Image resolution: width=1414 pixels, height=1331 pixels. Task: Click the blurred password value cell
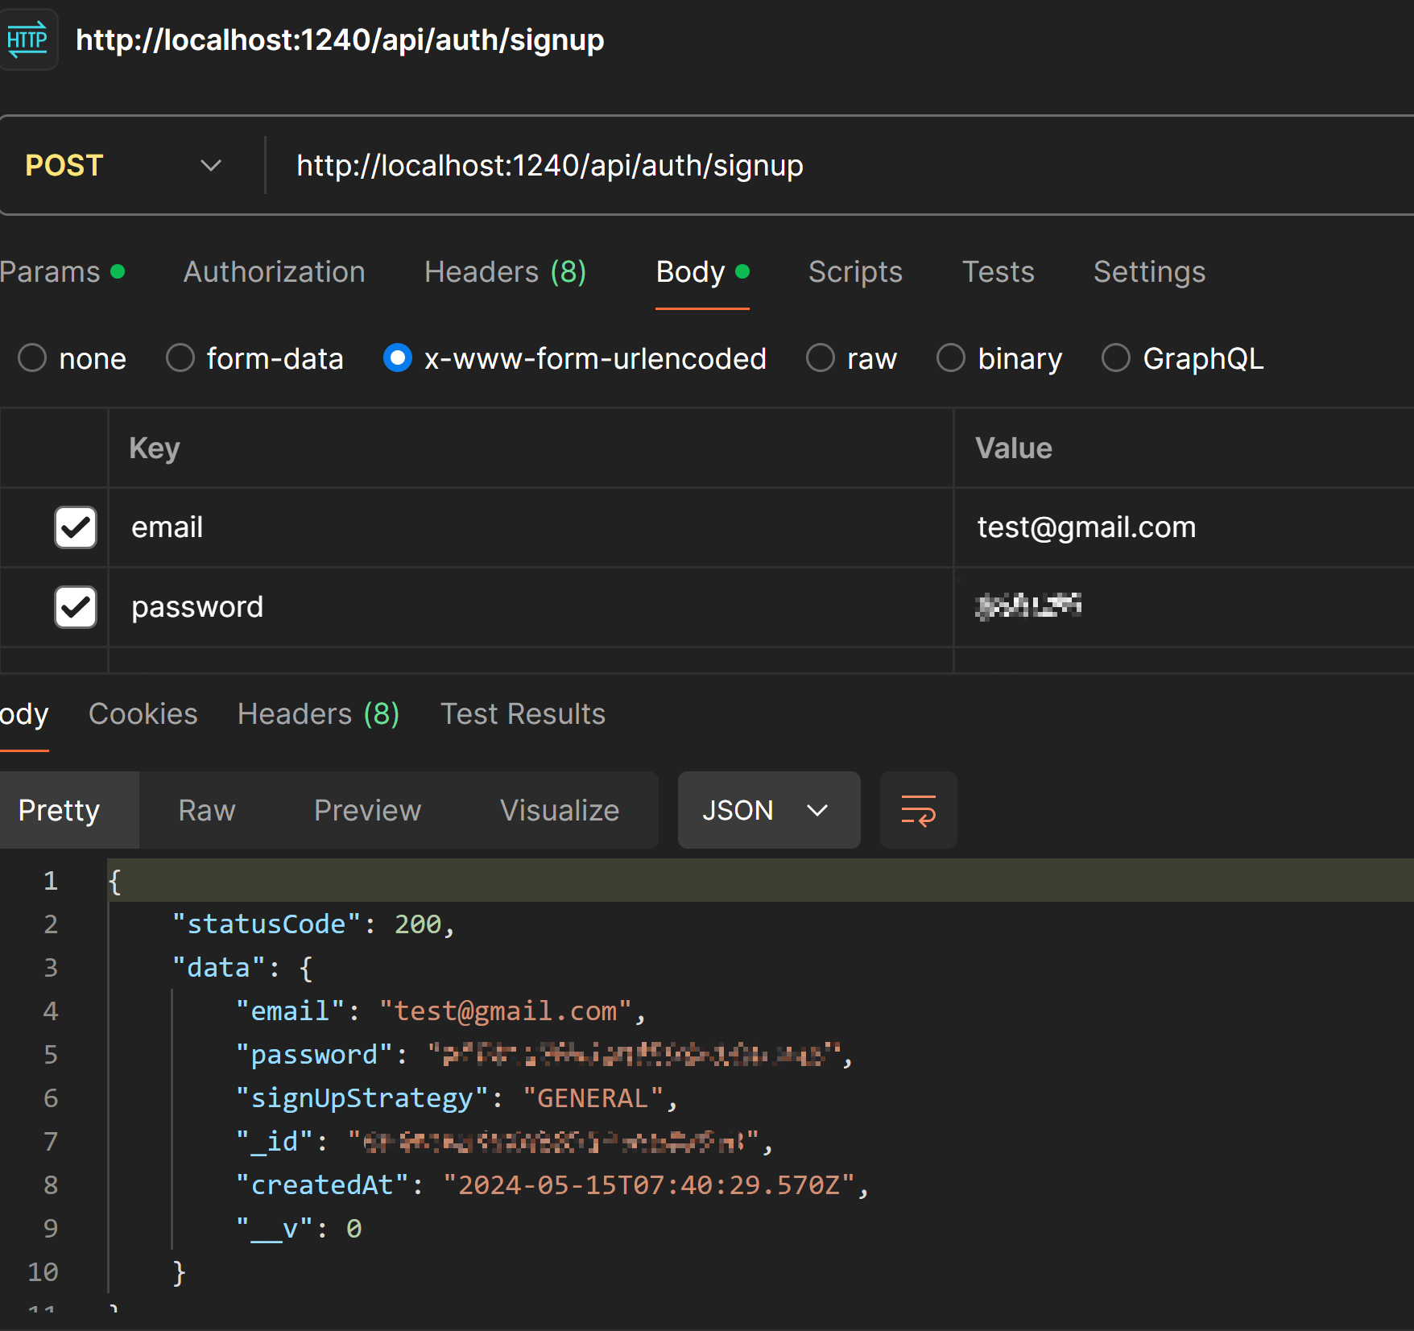1184,607
